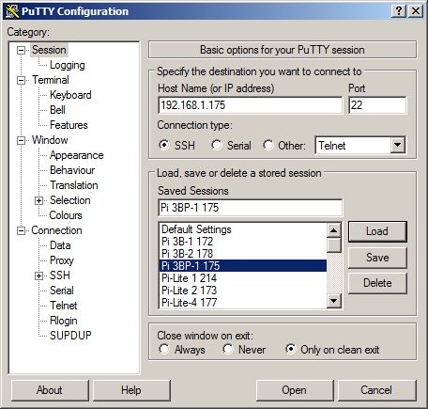Open the Appearance settings category
428x409 pixels.
point(77,155)
